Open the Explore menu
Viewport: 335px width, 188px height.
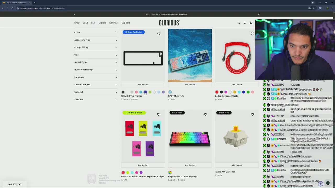102,23
